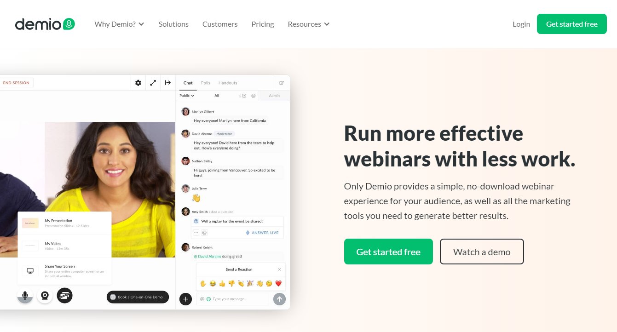Viewport: 617px width, 332px height.
Task: Open the Public chat visibility dropdown
Action: click(x=186, y=96)
